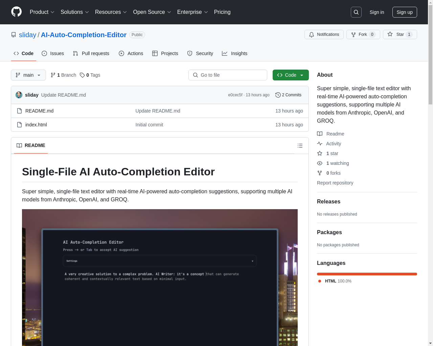View 1 Branch list

(x=63, y=75)
